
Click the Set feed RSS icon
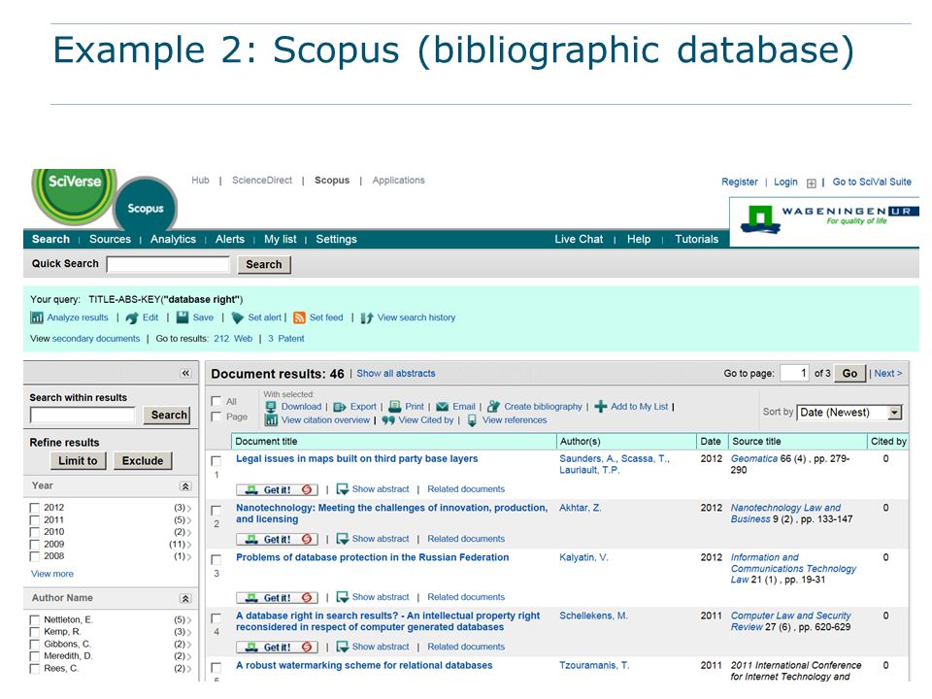(x=300, y=318)
